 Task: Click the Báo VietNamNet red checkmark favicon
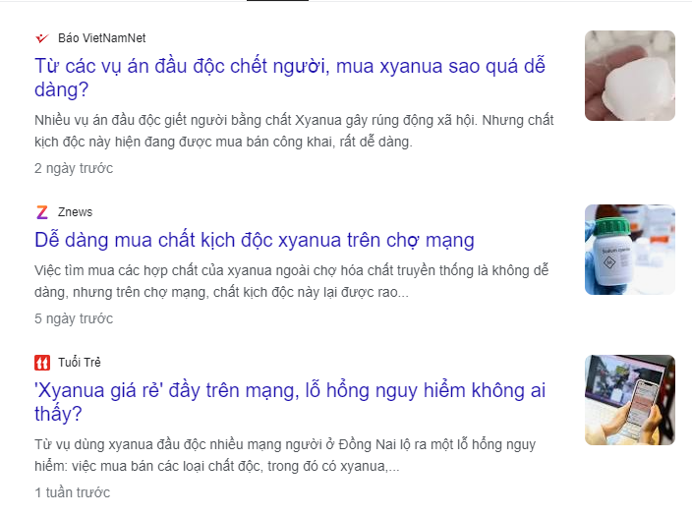click(x=42, y=38)
